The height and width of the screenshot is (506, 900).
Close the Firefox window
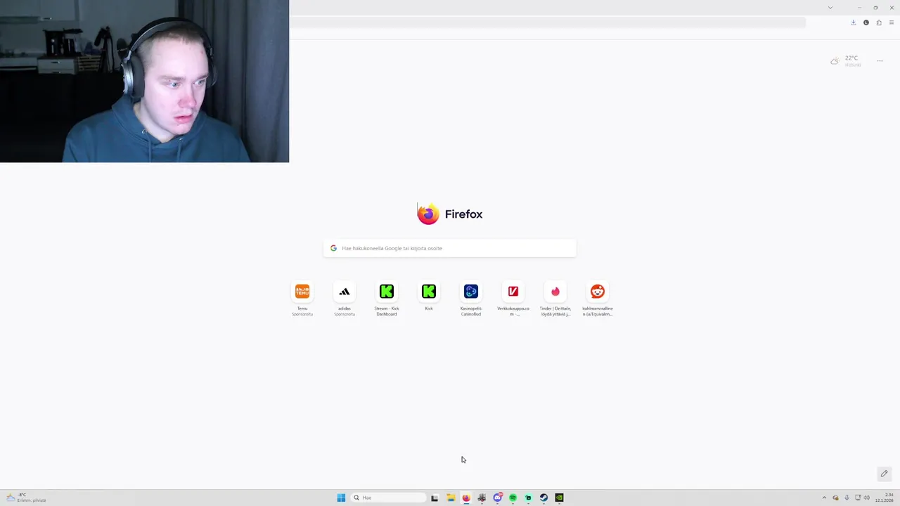(892, 8)
